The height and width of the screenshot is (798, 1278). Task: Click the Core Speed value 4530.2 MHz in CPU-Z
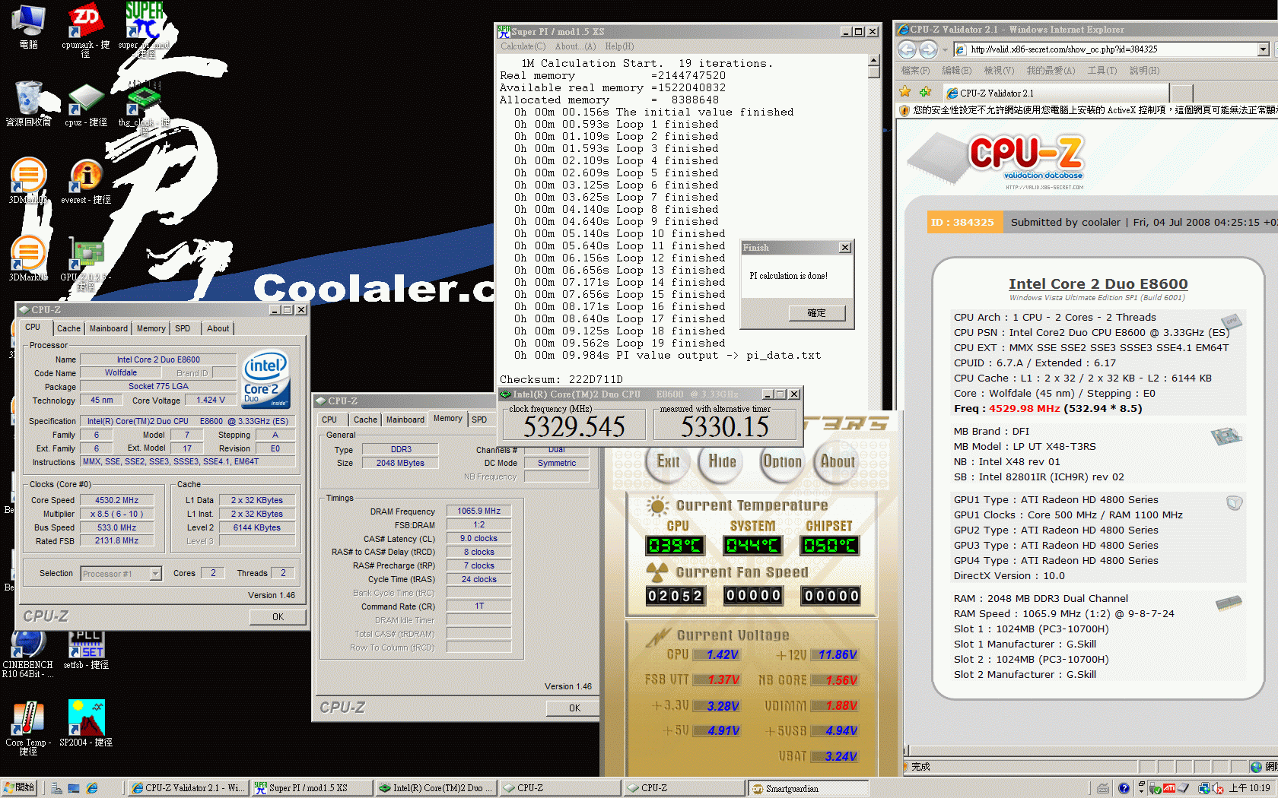pos(117,500)
